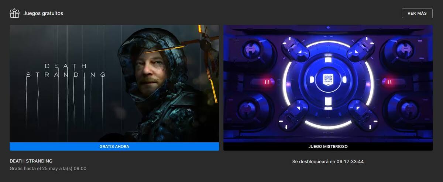Open the mystery game vault image
Screen dimensions: 443x182
pos(328,83)
